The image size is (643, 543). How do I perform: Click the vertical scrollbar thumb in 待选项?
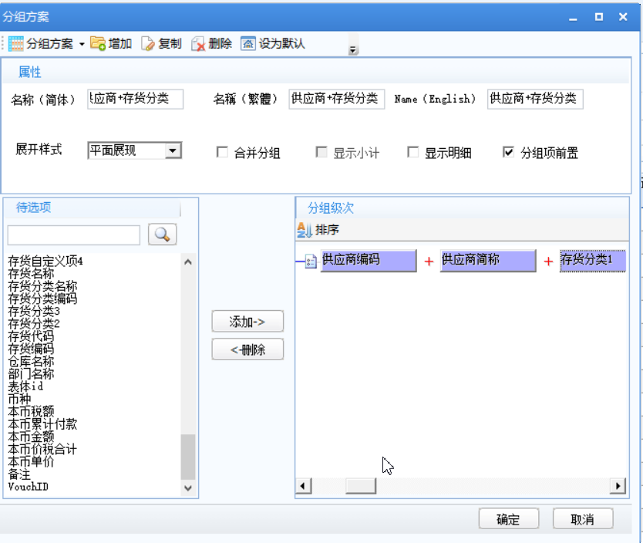(188, 457)
